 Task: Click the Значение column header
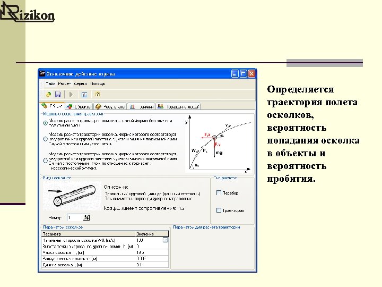click(152, 234)
